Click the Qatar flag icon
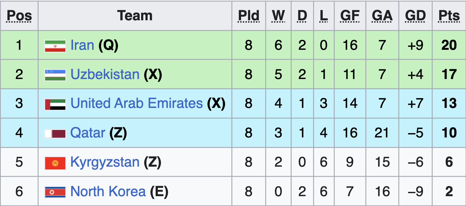This screenshot has height=206, width=466. click(55, 133)
